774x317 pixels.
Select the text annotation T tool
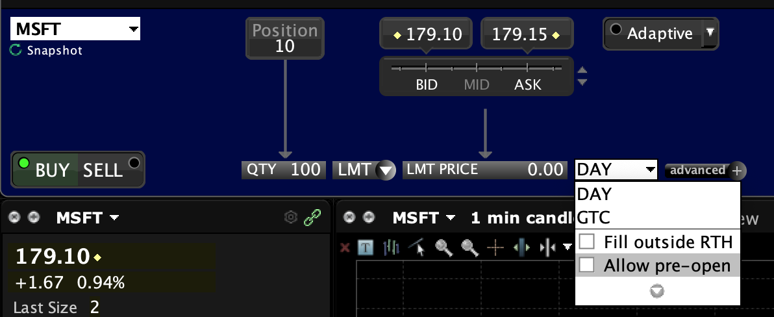pos(365,247)
